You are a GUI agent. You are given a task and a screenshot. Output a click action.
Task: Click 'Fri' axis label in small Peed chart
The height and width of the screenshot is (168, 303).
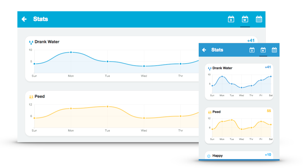261,139
